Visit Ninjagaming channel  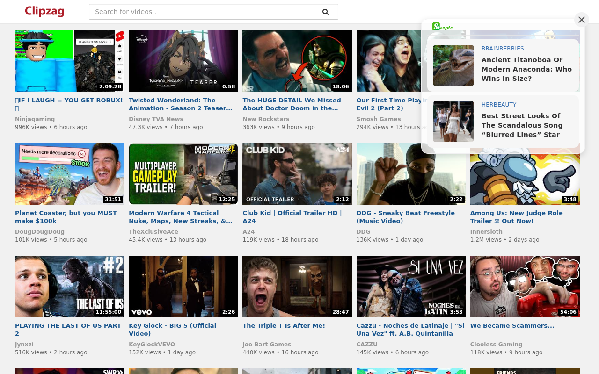[35, 119]
